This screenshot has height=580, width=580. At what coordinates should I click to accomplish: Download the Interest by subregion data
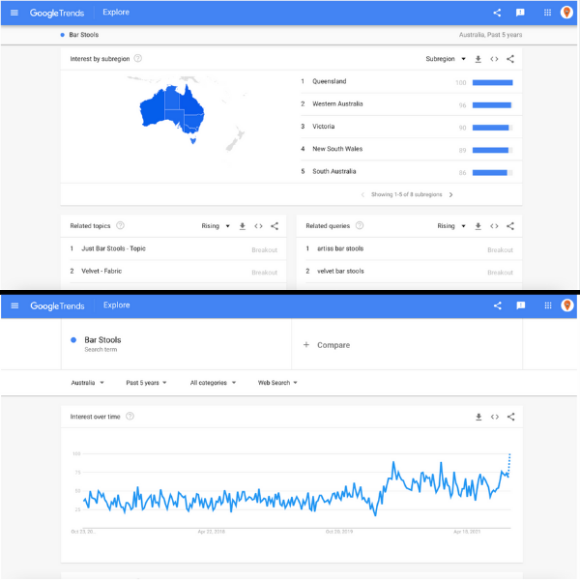[478, 59]
